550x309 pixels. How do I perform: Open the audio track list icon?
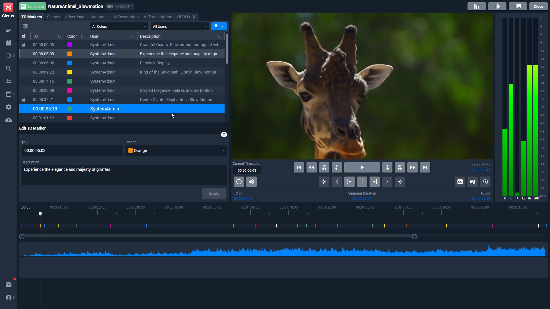472,182
